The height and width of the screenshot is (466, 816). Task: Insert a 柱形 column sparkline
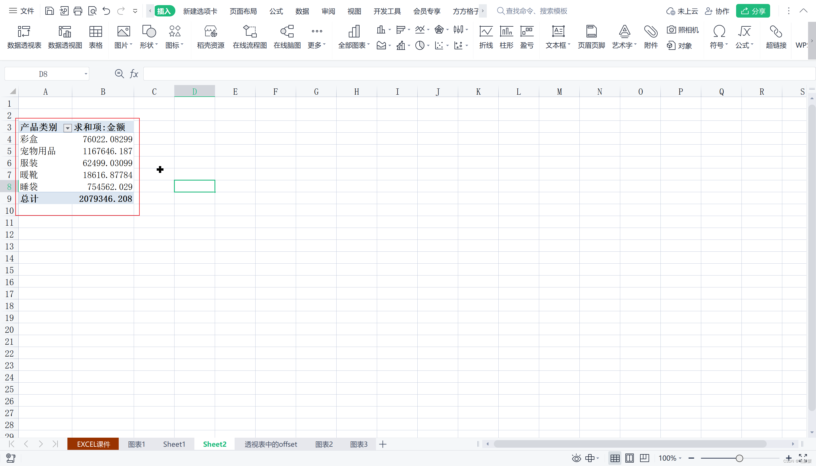[x=506, y=37]
